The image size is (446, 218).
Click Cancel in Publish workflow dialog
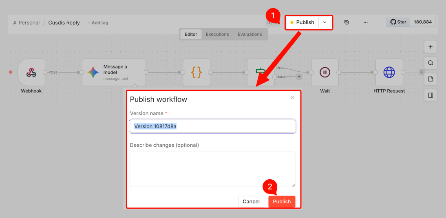click(251, 202)
